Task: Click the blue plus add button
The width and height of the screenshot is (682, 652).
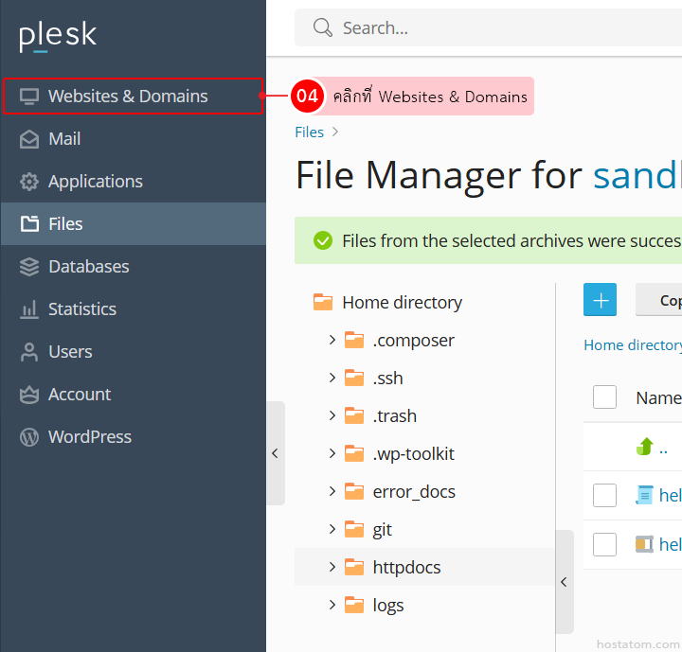Action: tap(600, 300)
